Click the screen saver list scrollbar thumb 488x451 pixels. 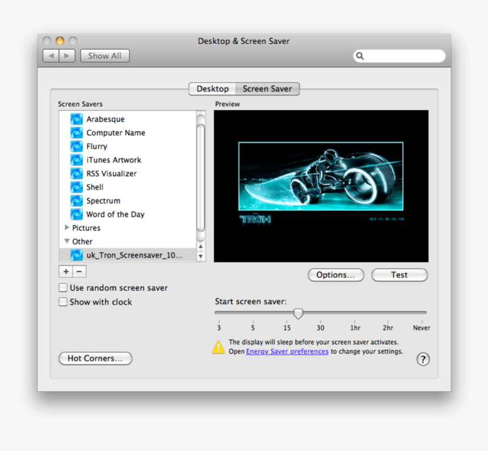201,178
